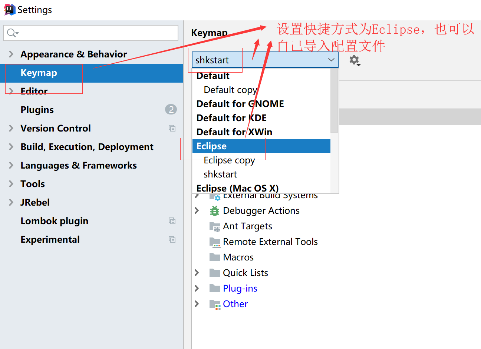This screenshot has height=349, width=481.
Task: Expand the Version Control section
Action: [x=11, y=128]
